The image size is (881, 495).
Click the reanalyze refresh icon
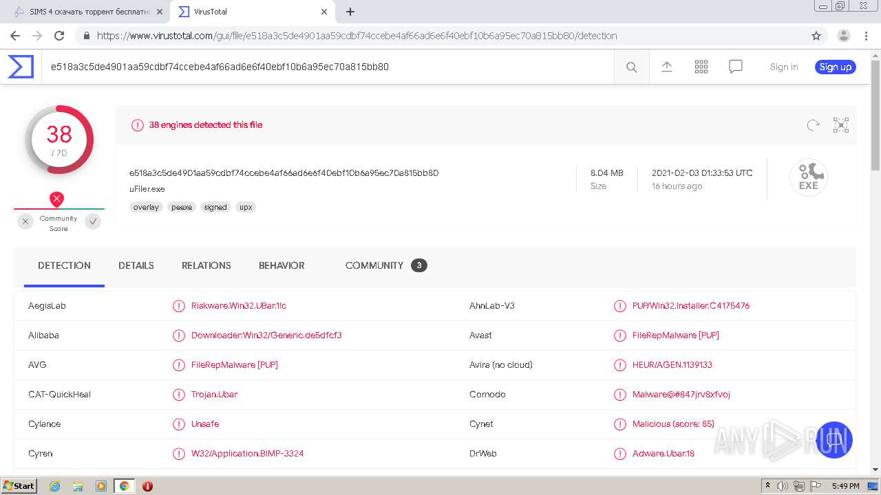coord(813,125)
